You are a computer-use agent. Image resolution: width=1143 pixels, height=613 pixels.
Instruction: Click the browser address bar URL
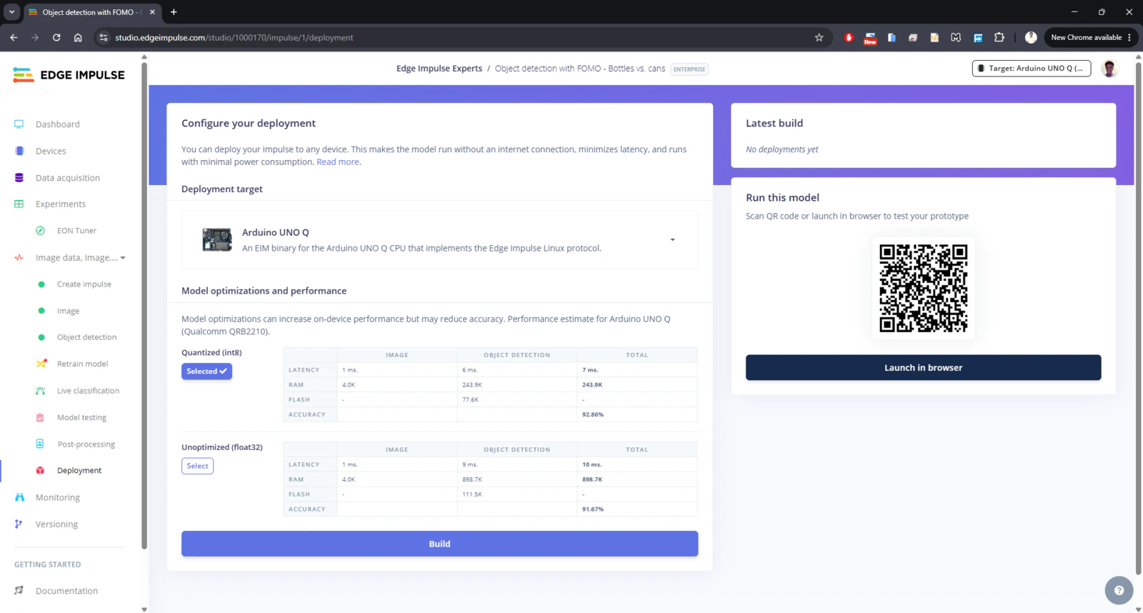[x=234, y=38]
